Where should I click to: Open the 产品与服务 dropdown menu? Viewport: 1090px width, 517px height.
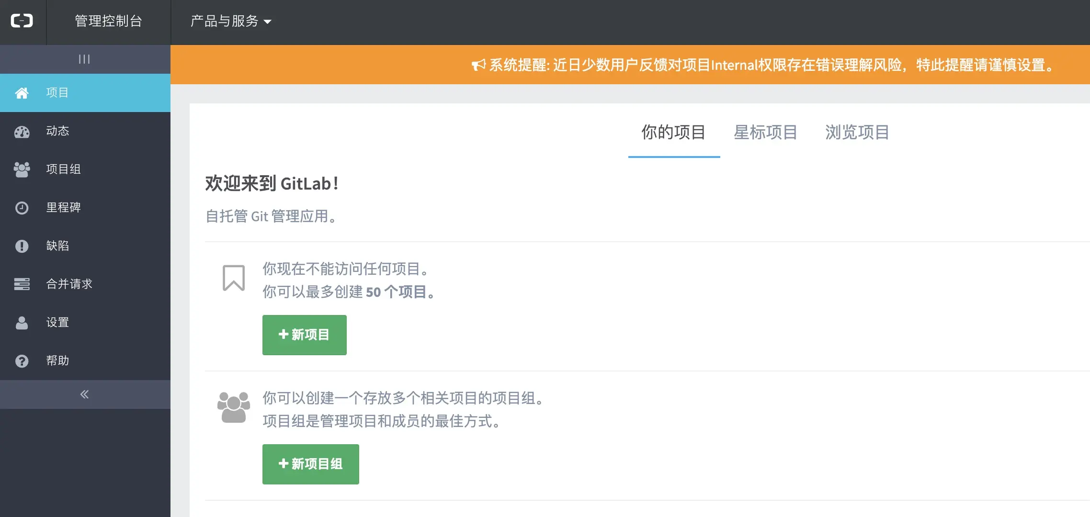231,21
